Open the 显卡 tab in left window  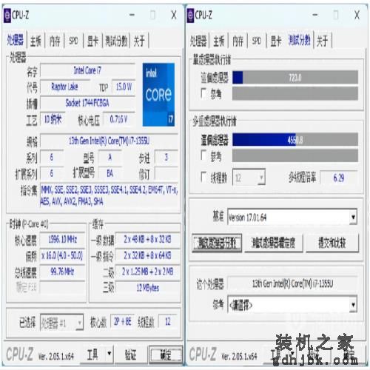[x=92, y=41]
